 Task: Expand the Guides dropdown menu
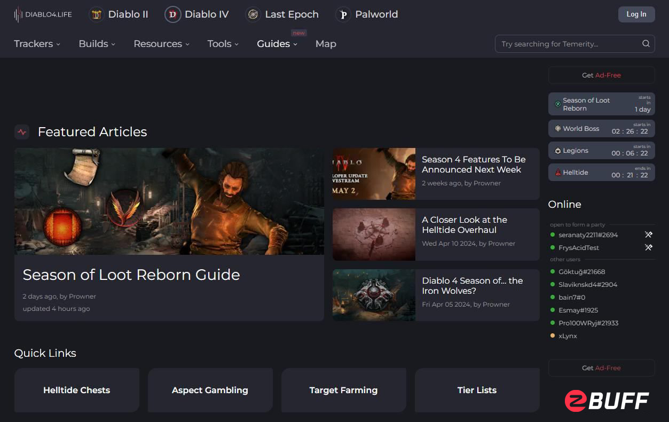277,44
